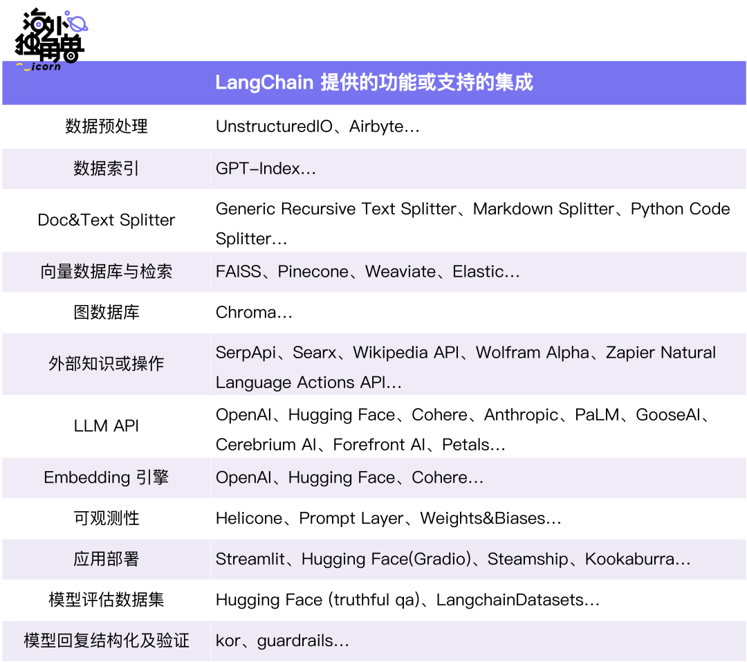Click the "数据索引" row label
Image resolution: width=747 pixels, height=662 pixels.
107,168
